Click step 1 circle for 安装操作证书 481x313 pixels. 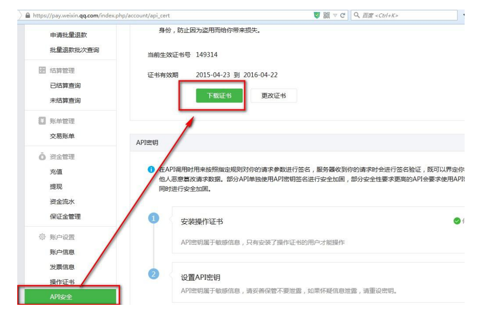[x=154, y=219]
